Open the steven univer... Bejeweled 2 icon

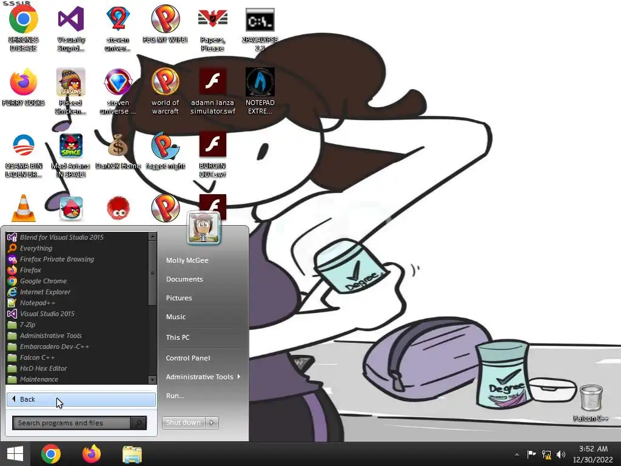118,28
